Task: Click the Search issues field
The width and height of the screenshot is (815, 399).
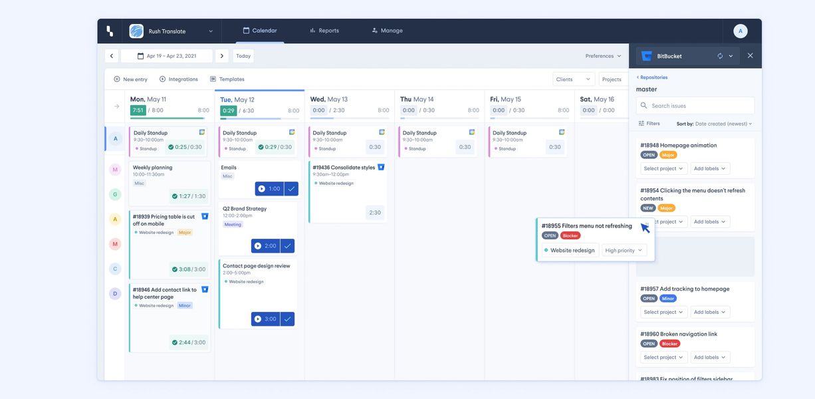Action: click(695, 106)
